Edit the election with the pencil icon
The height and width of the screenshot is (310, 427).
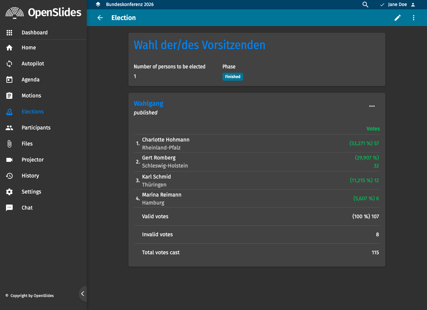398,18
